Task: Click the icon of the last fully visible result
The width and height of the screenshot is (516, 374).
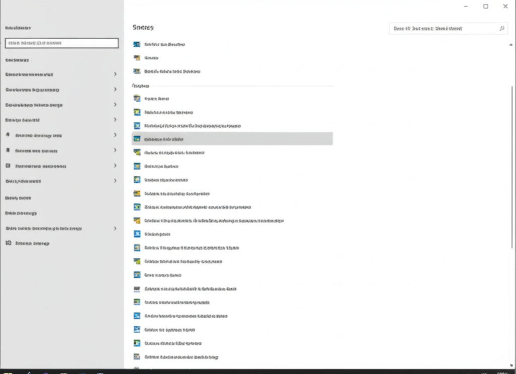Action: [x=137, y=356]
